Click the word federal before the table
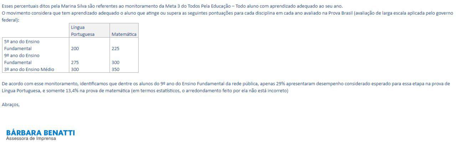This screenshot has width=456, height=143. [8, 20]
